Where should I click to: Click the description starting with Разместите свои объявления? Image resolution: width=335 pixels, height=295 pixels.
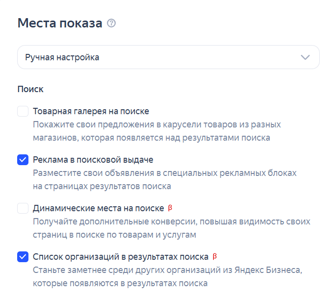(164, 179)
